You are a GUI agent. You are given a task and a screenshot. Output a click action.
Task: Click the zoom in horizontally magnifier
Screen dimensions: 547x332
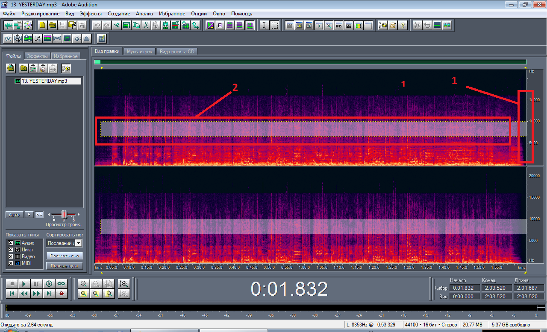point(84,283)
